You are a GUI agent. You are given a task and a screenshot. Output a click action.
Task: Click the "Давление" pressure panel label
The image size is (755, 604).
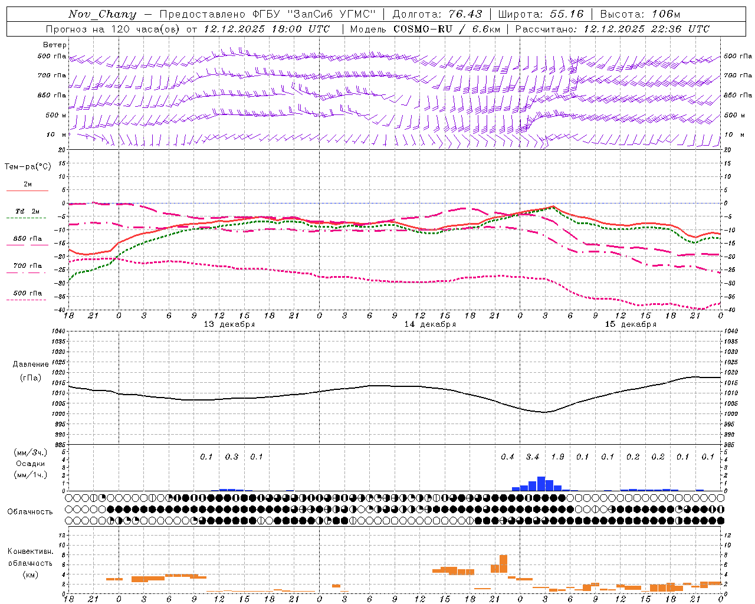pos(31,365)
